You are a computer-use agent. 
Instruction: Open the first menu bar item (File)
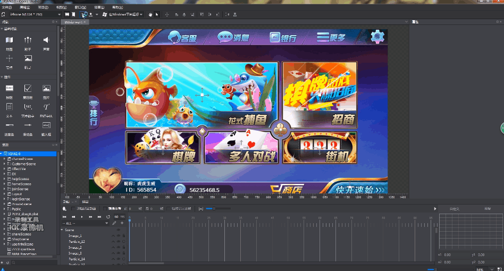pos(7,7)
